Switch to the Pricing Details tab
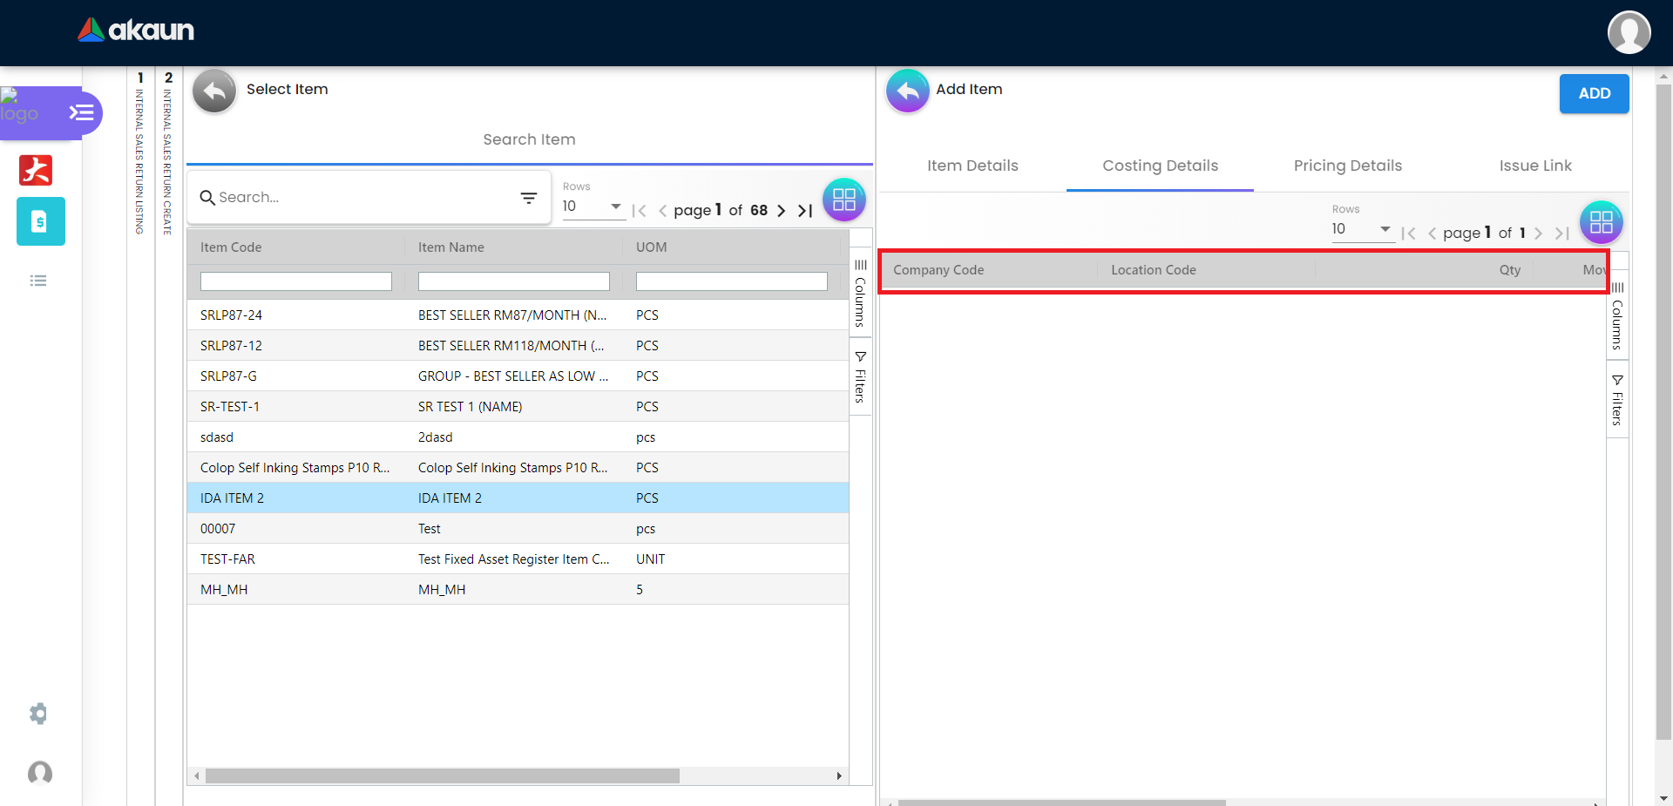This screenshot has height=806, width=1673. point(1347,166)
